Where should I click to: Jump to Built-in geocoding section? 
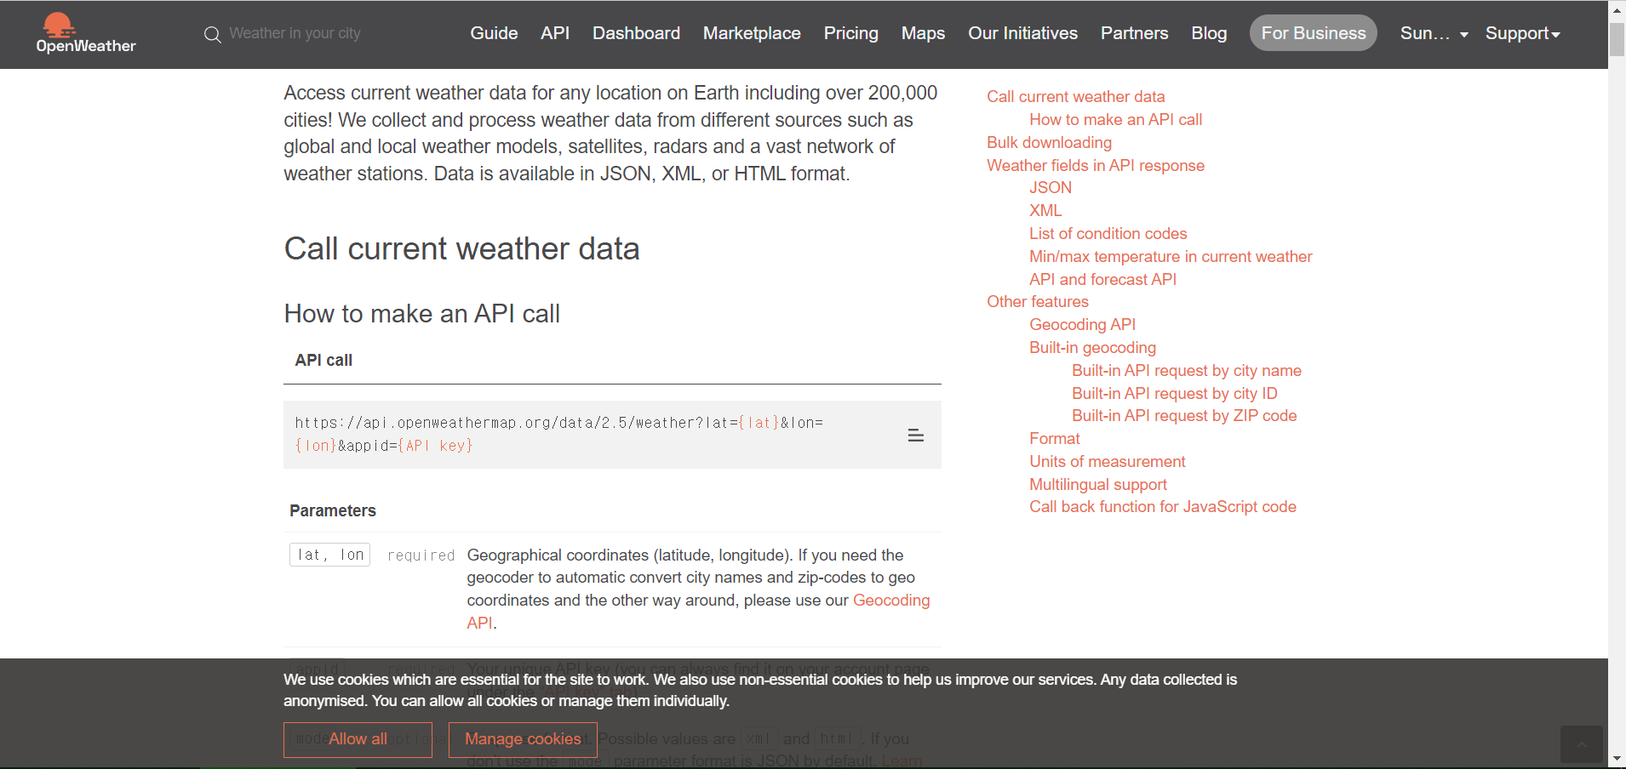tap(1092, 348)
